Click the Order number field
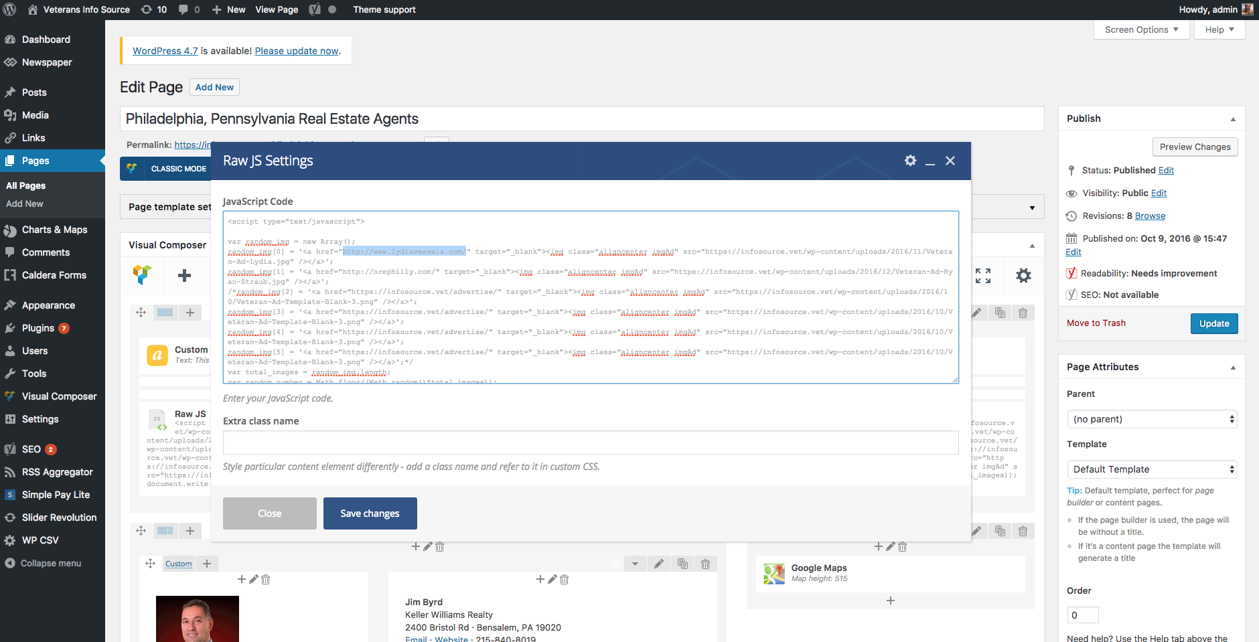The image size is (1259, 642). (x=1082, y=615)
